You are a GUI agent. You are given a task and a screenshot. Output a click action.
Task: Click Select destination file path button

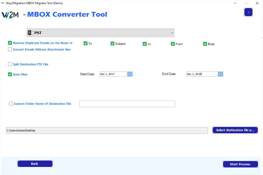235,130
